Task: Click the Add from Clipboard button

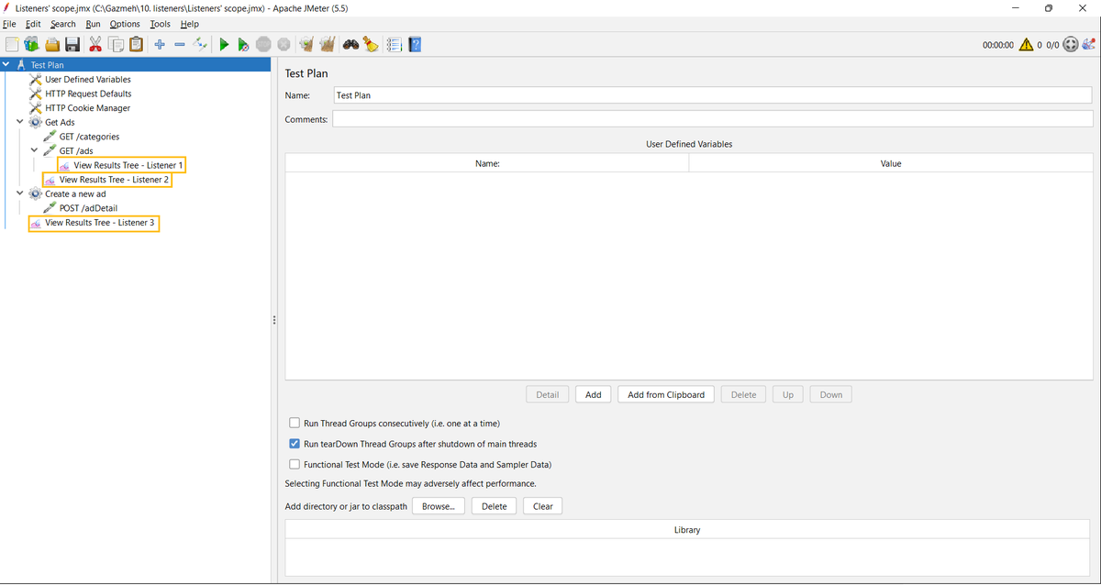Action: 666,394
